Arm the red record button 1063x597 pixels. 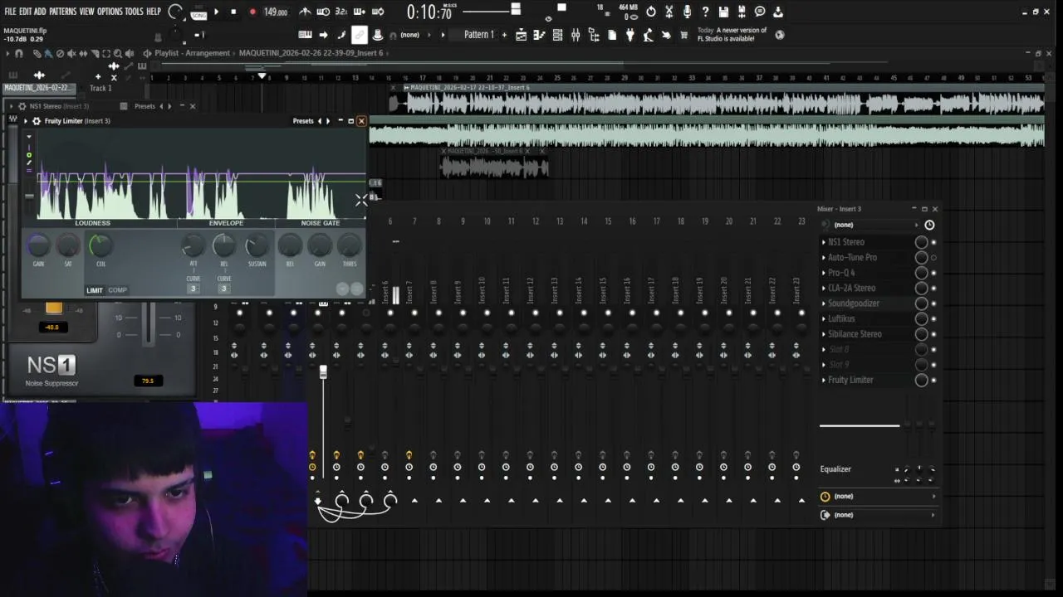coord(252,12)
